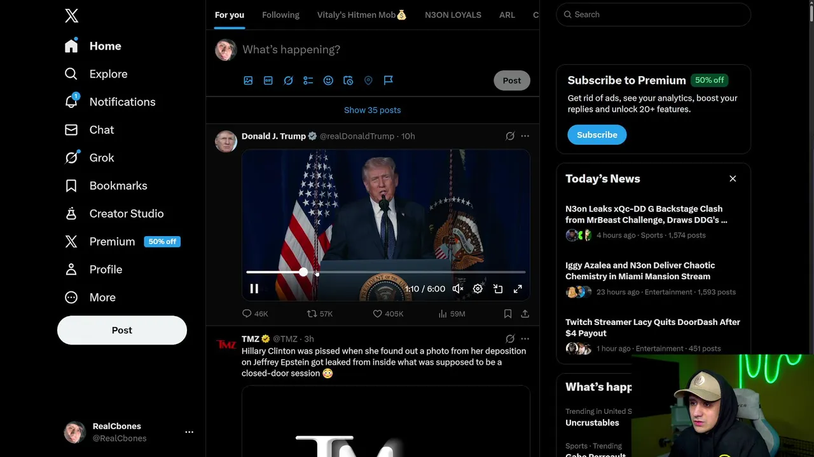Share the Trump post
Viewport: 814px width, 457px height.
coord(525,314)
